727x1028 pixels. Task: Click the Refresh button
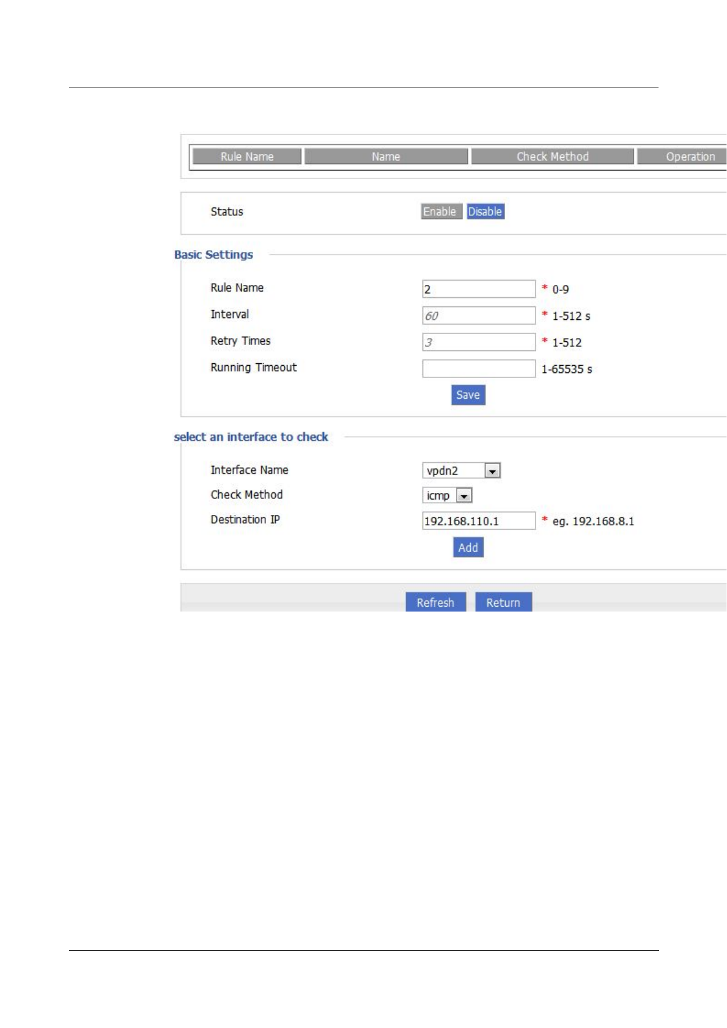pos(435,602)
